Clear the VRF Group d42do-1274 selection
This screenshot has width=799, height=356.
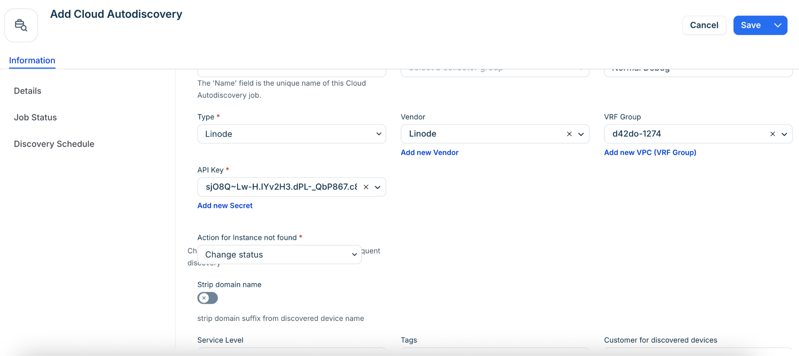click(772, 134)
